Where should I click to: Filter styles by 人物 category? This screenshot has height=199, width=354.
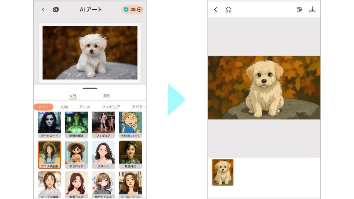pyautogui.click(x=64, y=107)
